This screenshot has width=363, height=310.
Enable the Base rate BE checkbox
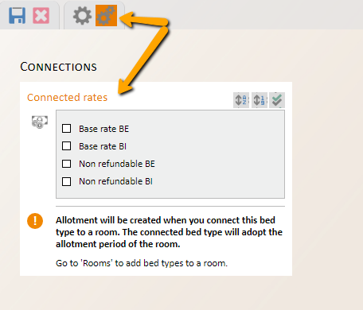pyautogui.click(x=66, y=129)
